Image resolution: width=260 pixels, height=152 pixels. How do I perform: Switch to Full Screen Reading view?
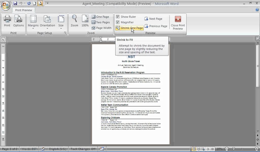pos(199,149)
